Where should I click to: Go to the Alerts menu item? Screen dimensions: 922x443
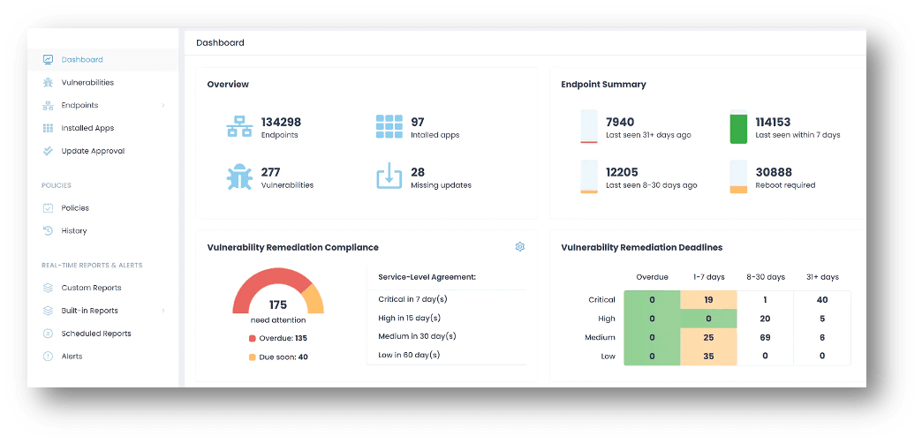pyautogui.click(x=72, y=357)
